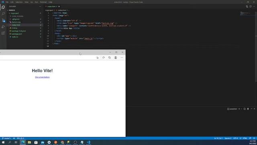The height and width of the screenshot is (145, 257).
Task: Click the open changes icon in editor toolbar
Action: [x=247, y=6]
